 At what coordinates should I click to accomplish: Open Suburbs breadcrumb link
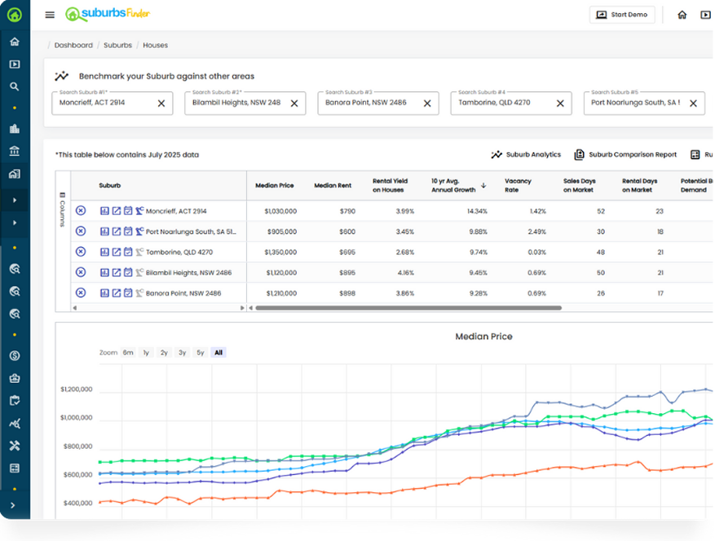click(x=117, y=46)
